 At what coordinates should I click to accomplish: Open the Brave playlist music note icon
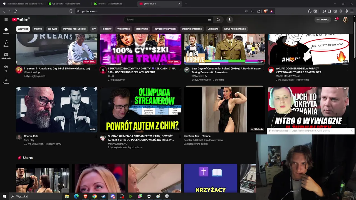pos(324,11)
